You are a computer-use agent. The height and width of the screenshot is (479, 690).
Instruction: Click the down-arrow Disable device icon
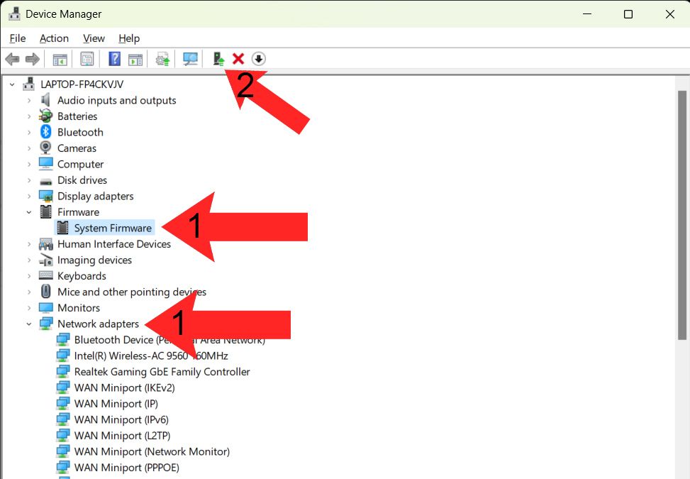[259, 59]
